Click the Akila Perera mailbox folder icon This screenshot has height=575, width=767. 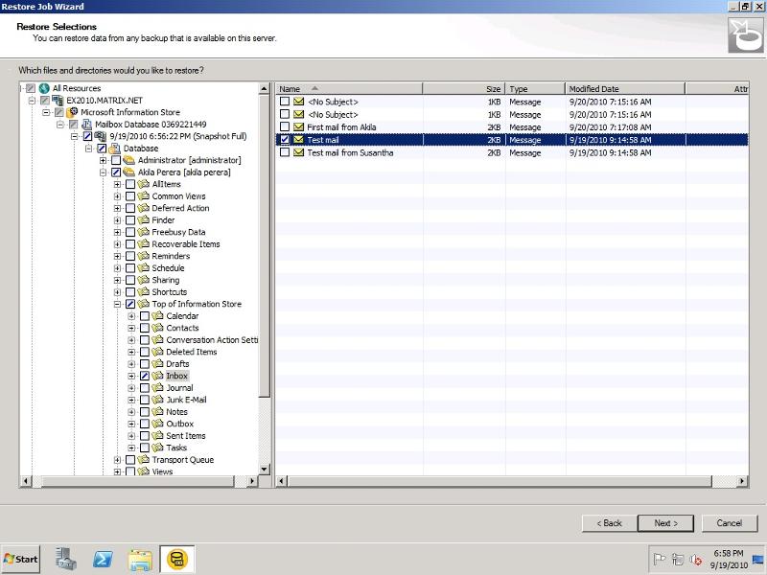129,172
